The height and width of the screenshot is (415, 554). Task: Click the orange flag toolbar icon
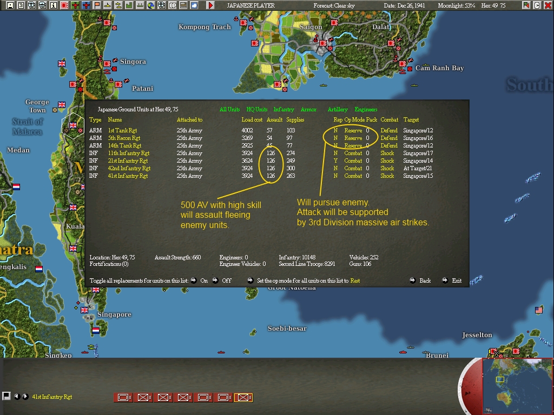97,5
